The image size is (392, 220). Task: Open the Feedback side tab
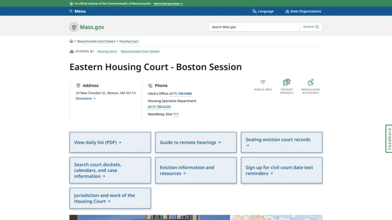(389, 139)
